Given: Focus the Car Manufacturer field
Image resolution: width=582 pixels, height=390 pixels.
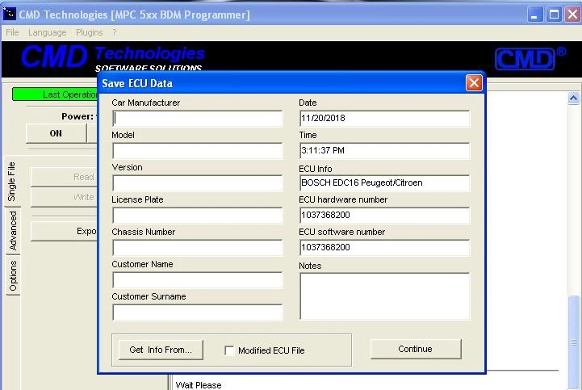Looking at the screenshot, I should pos(198,119).
